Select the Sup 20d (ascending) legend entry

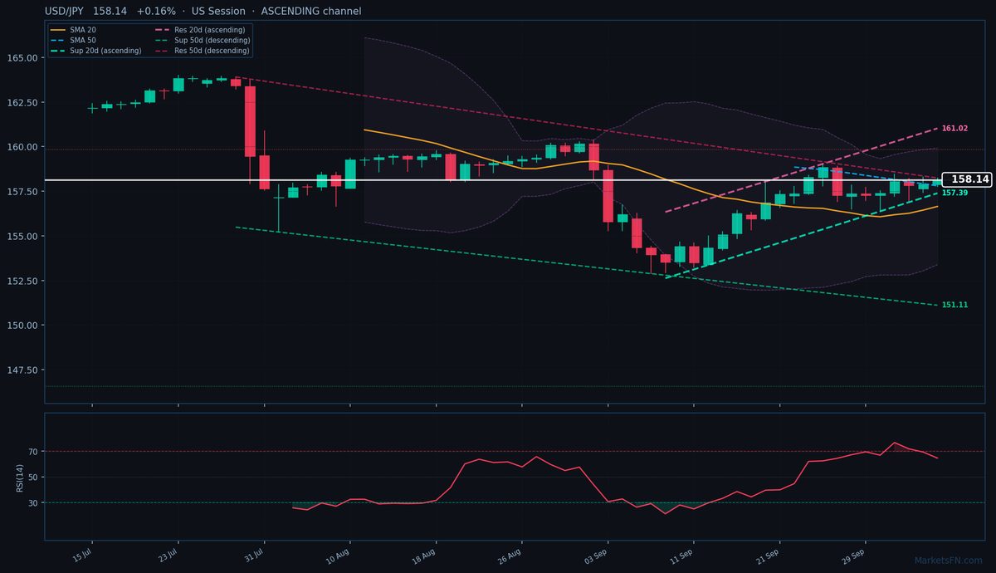[95, 51]
